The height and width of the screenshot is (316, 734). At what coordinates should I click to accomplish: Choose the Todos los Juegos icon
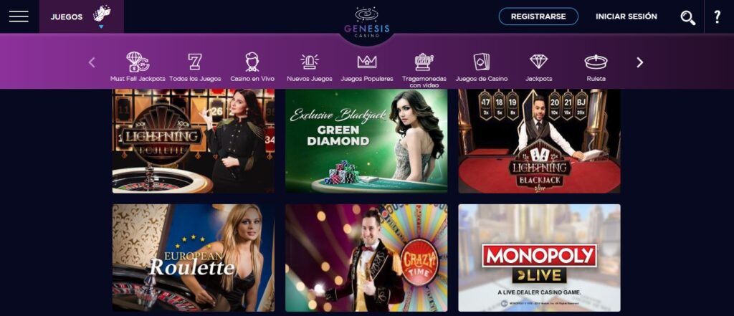click(195, 62)
